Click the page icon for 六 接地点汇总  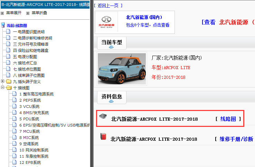tap(8, 63)
